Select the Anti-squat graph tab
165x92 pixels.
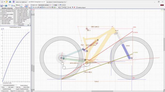coord(11,87)
